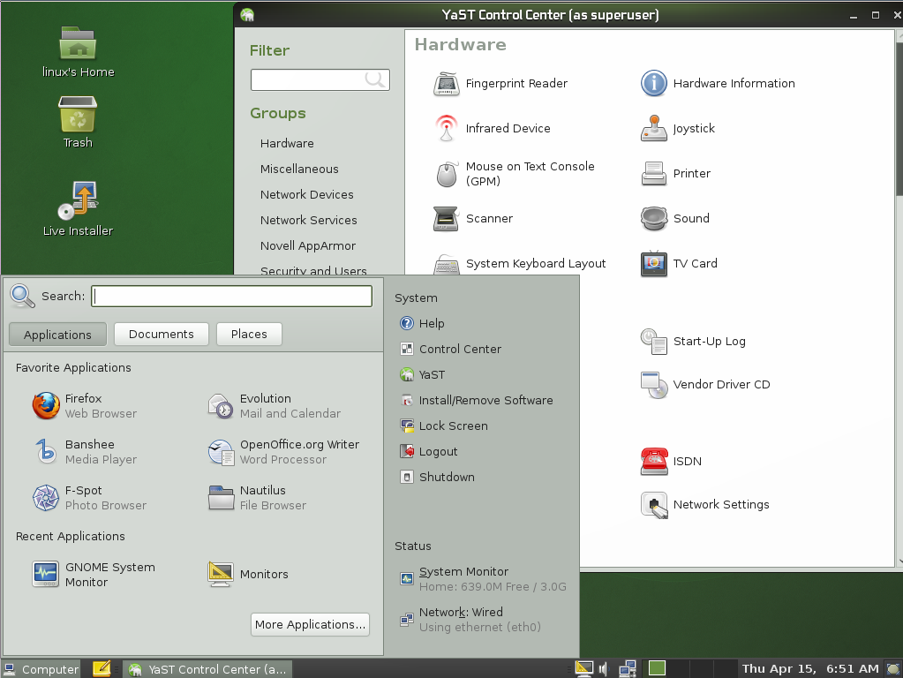The height and width of the screenshot is (678, 903).
Task: Open Start-Up Log icon
Action: click(654, 342)
